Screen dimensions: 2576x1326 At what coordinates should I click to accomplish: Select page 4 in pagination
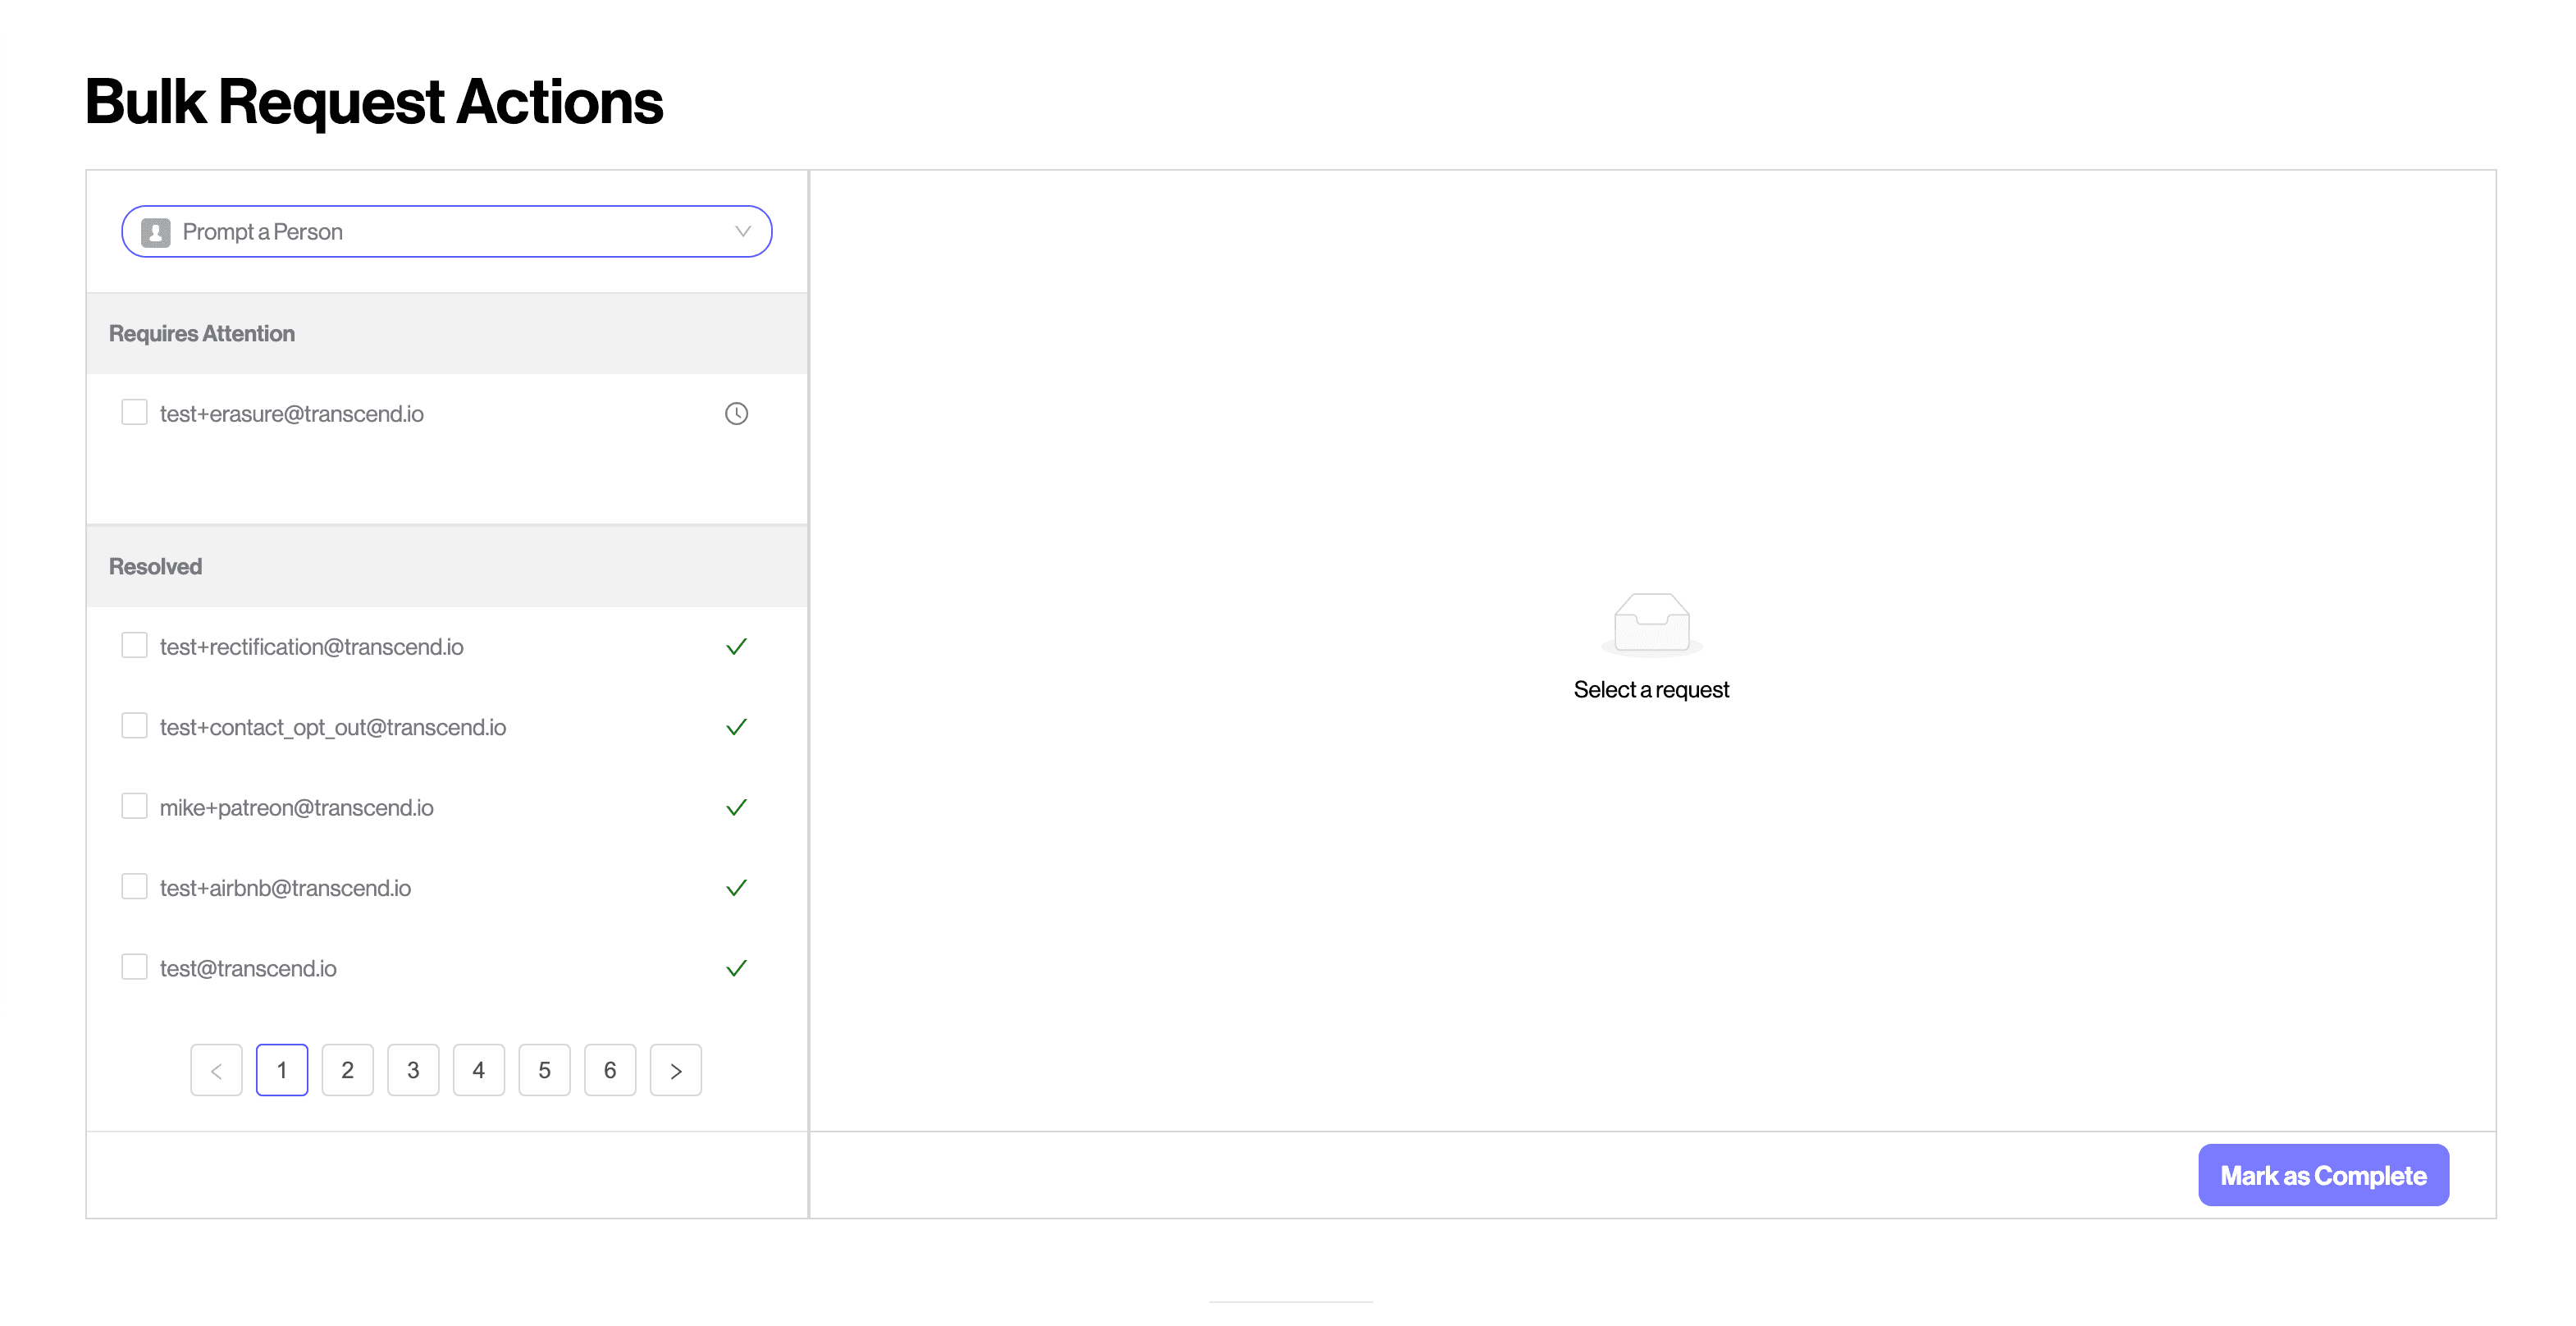point(478,1070)
